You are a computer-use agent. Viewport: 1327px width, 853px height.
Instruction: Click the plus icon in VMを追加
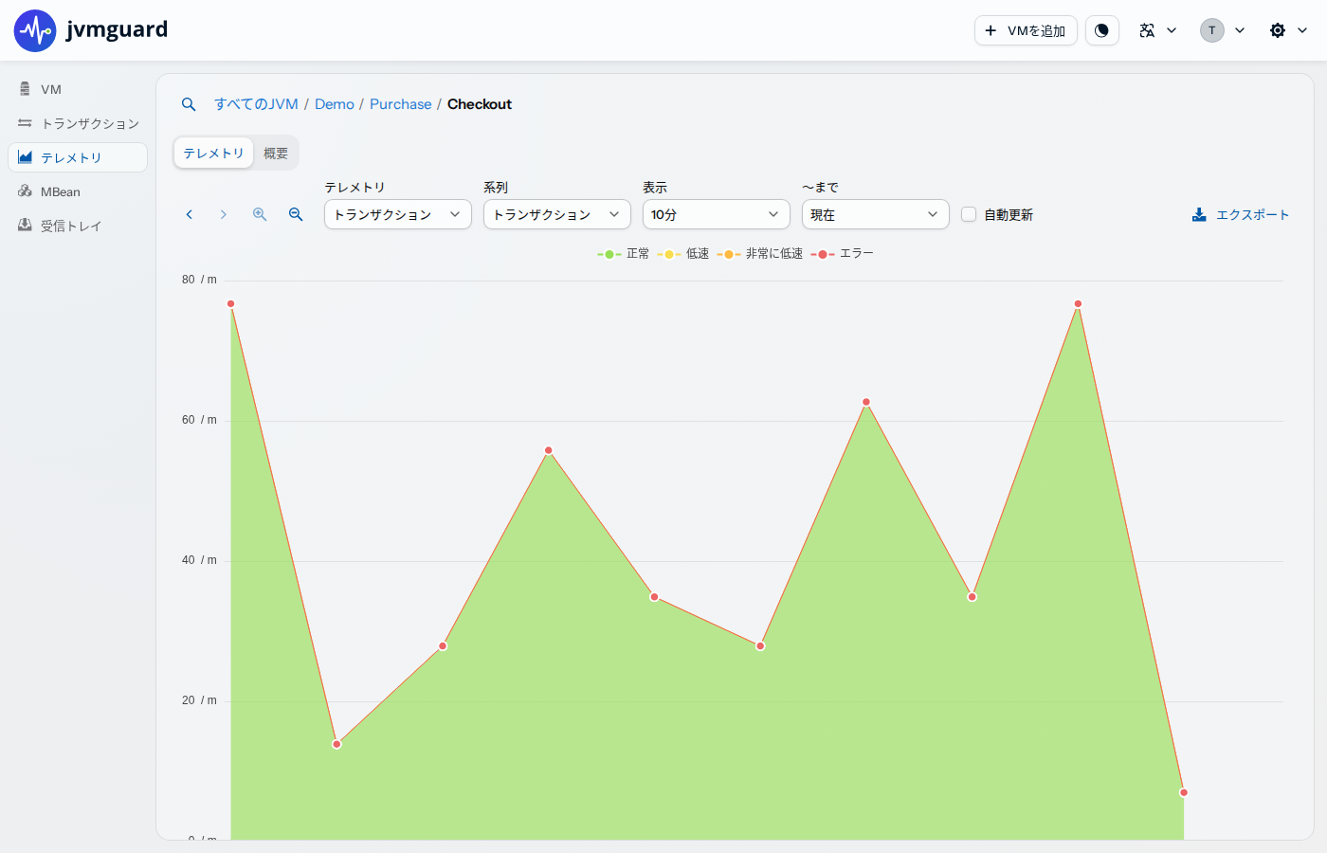click(991, 30)
